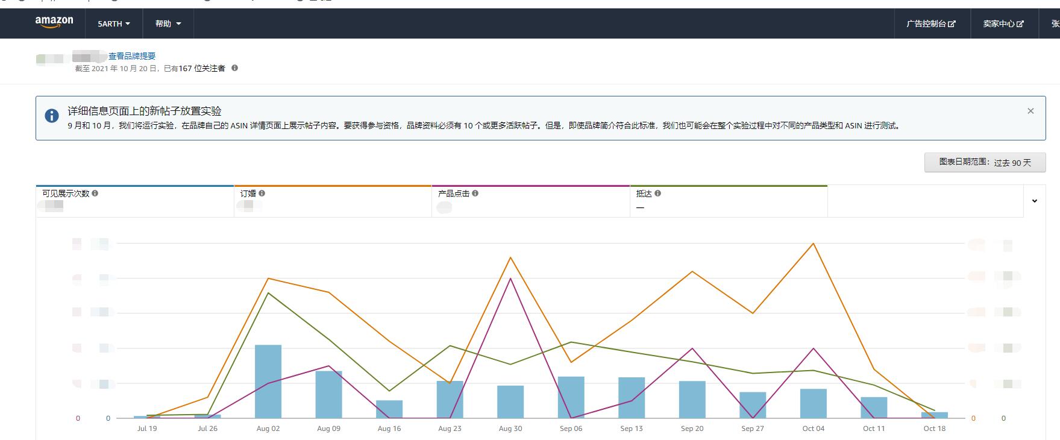
Task: Expand the metrics selector chevron
Action: point(1034,201)
